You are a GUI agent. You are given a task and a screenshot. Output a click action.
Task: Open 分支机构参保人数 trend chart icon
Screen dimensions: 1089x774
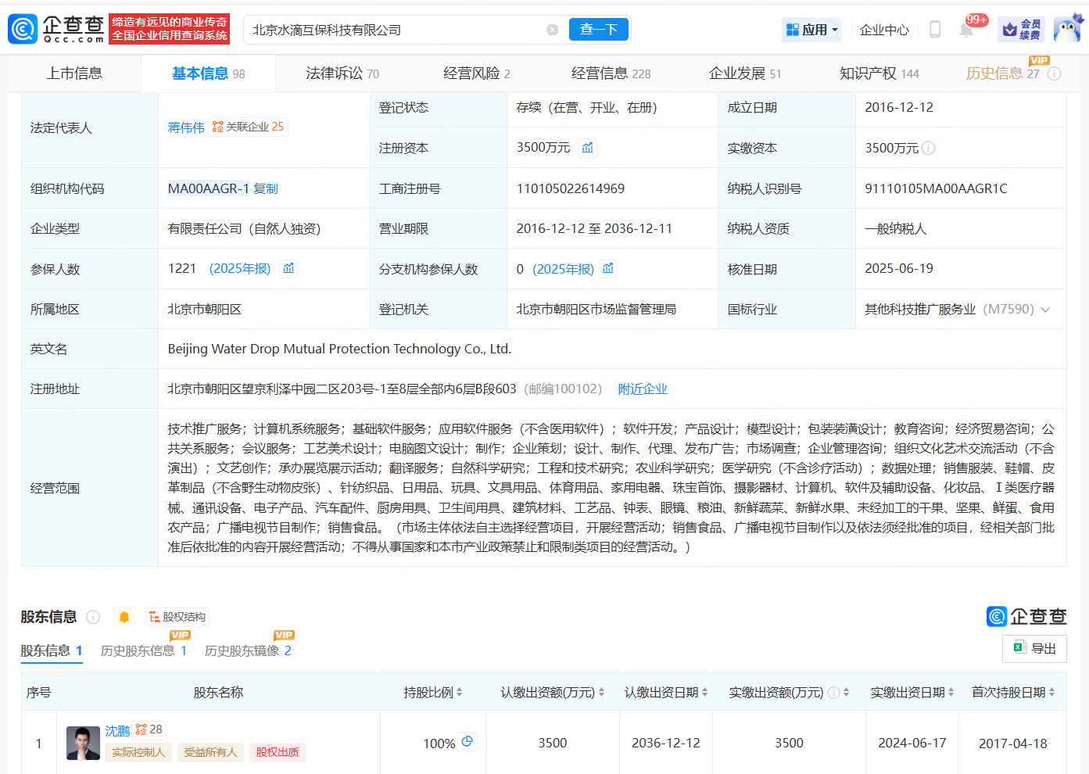(608, 268)
